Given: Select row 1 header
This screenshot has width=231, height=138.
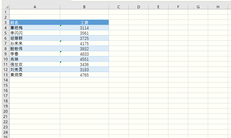Looking at the screenshot, I should (x=6, y=12).
